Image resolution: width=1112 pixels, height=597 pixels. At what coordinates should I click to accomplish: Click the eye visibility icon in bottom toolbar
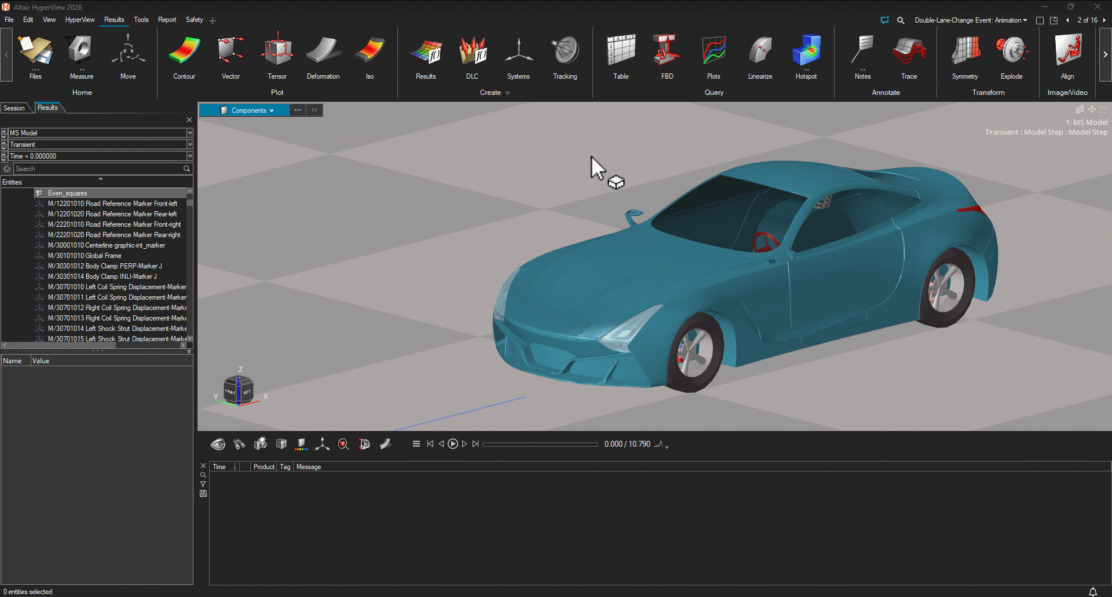(x=218, y=444)
